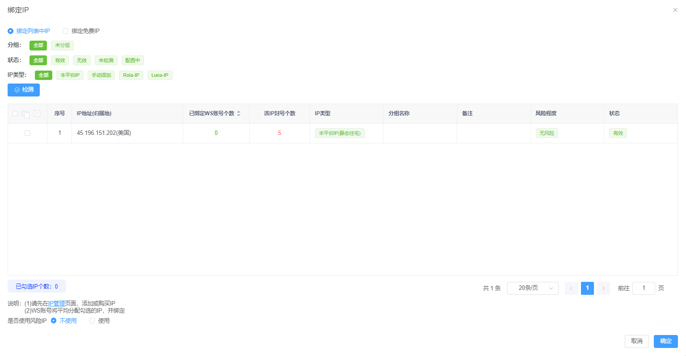This screenshot has width=686, height=356.
Task: Choose 不使用 for risk IP
Action: point(64,321)
